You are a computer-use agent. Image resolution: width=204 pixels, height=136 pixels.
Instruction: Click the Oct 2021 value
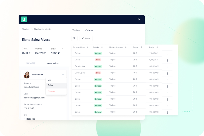click(41, 53)
